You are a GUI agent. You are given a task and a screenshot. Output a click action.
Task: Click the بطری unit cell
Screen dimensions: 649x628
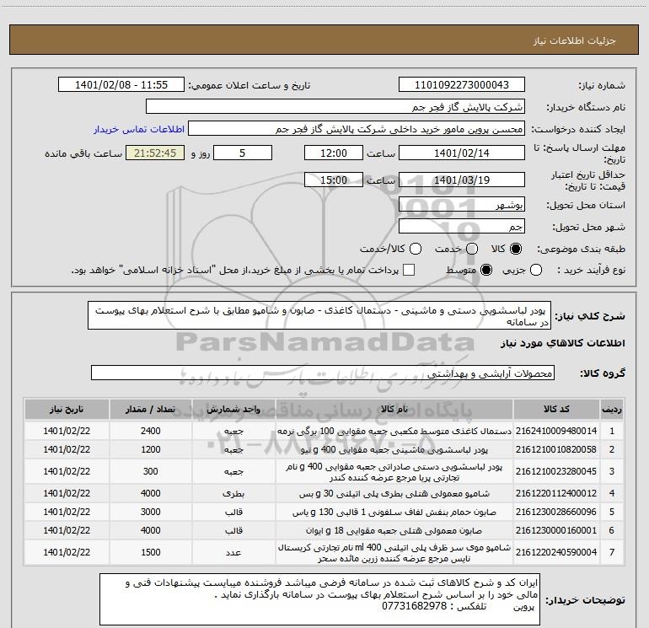[233, 493]
